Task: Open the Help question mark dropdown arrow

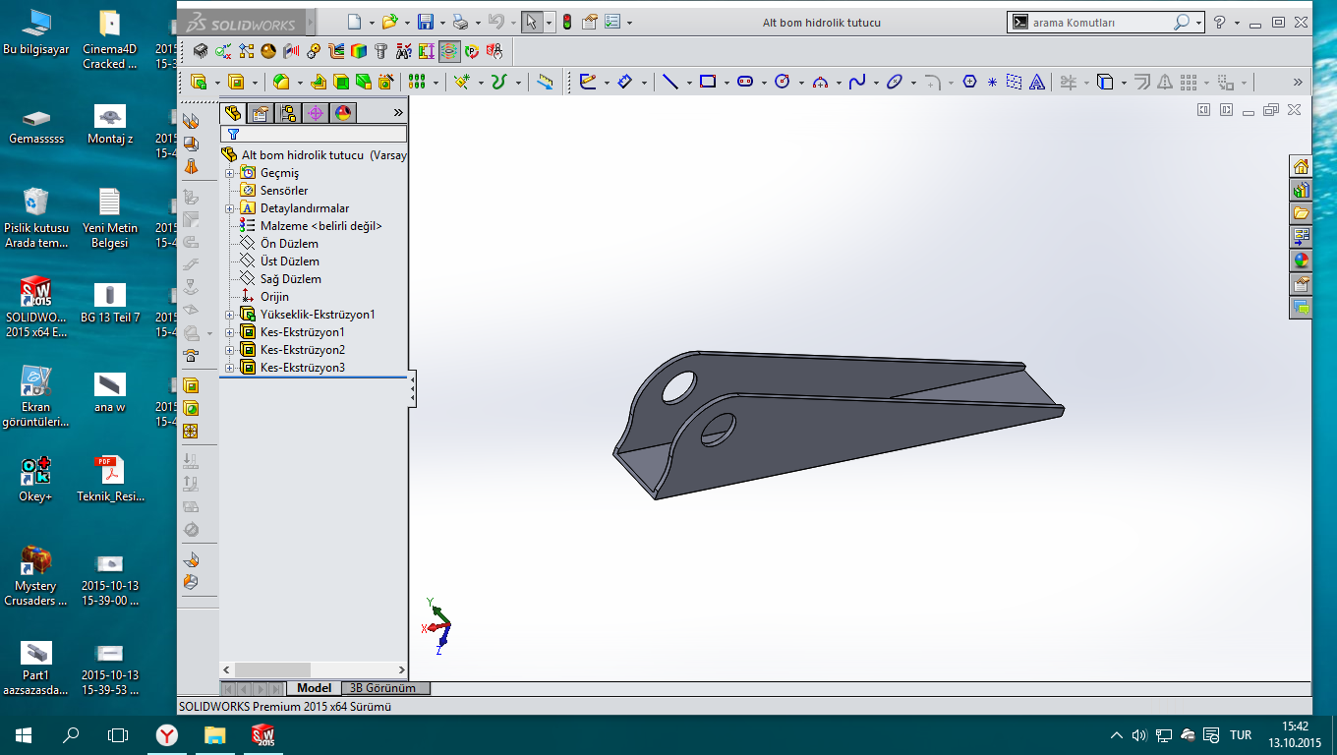Action: click(x=1236, y=23)
